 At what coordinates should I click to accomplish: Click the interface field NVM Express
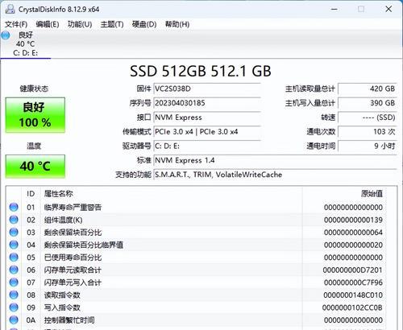click(207, 118)
